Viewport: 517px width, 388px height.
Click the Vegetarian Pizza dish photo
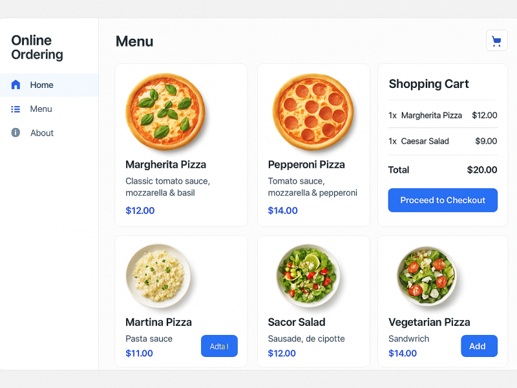pos(427,276)
